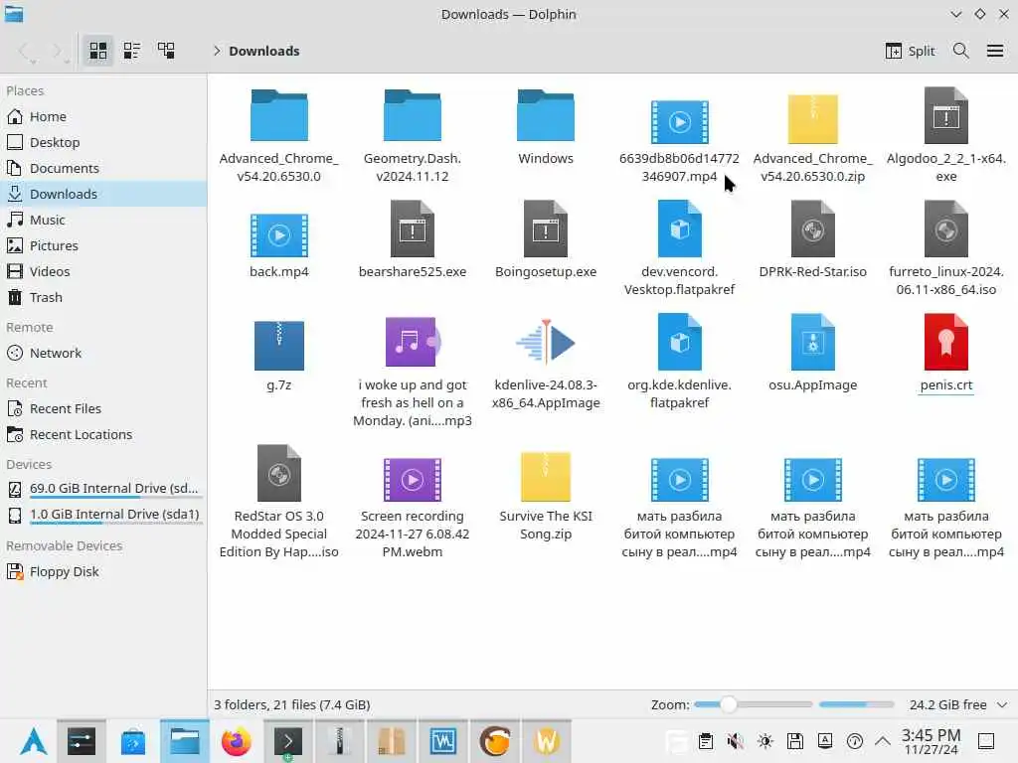The height and width of the screenshot is (763, 1018).
Task: Open Desktop in Places panel
Action: click(x=103, y=142)
